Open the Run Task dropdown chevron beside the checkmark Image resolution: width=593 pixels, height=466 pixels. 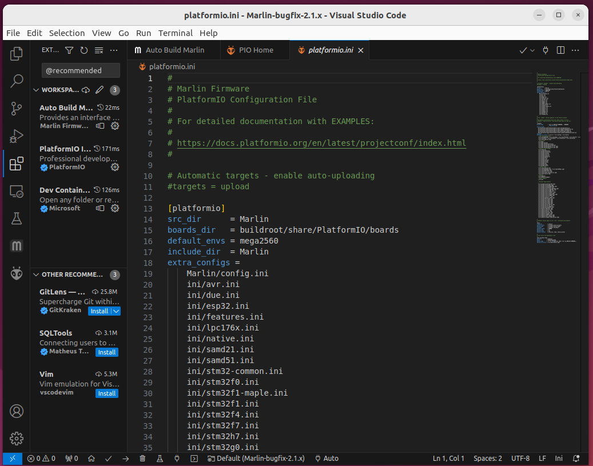coord(531,50)
